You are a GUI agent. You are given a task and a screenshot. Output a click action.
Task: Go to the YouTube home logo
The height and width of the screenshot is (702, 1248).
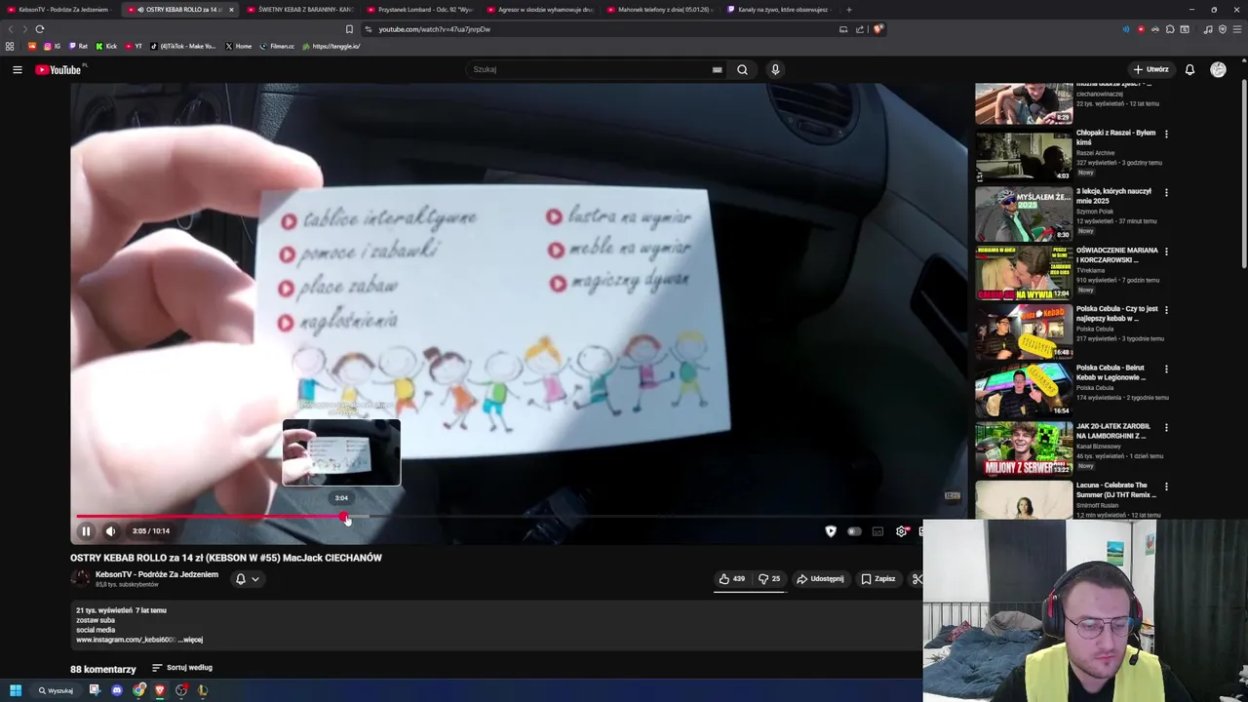click(58, 69)
